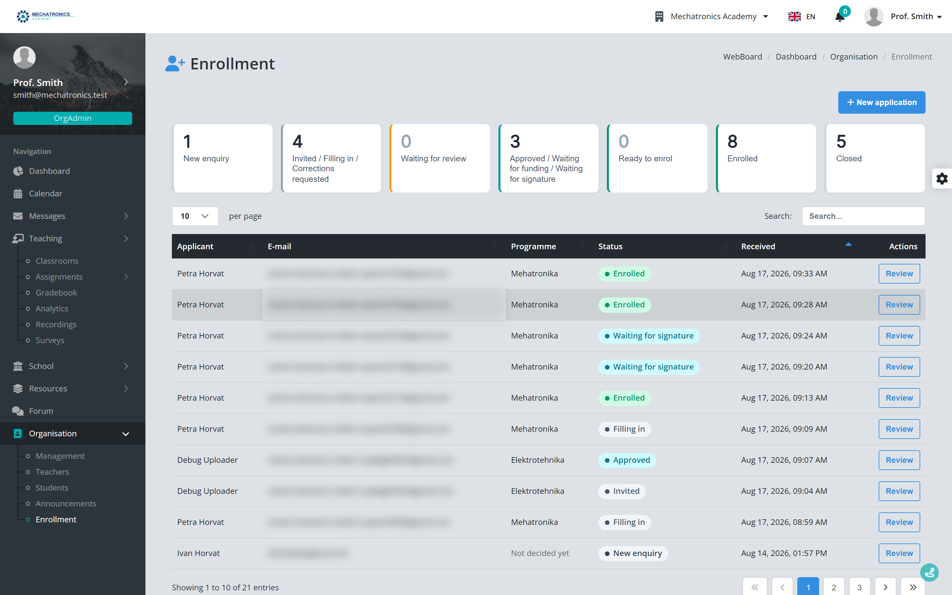Review the Ivan Horvat enquiry

click(899, 553)
